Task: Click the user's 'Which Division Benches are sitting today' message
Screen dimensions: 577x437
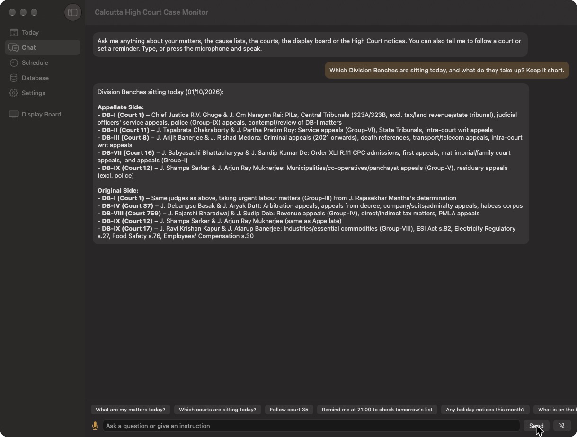Action: tap(447, 70)
